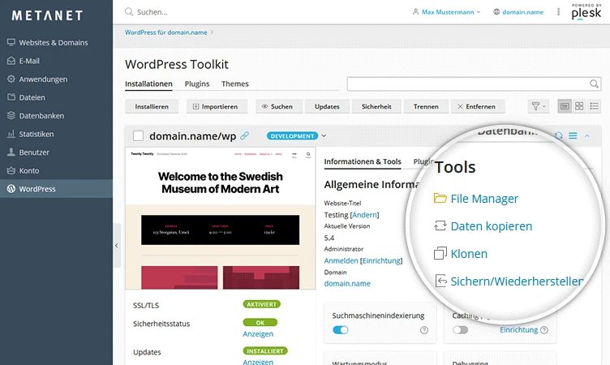Click the Daten kopieren sync icon

tap(440, 225)
